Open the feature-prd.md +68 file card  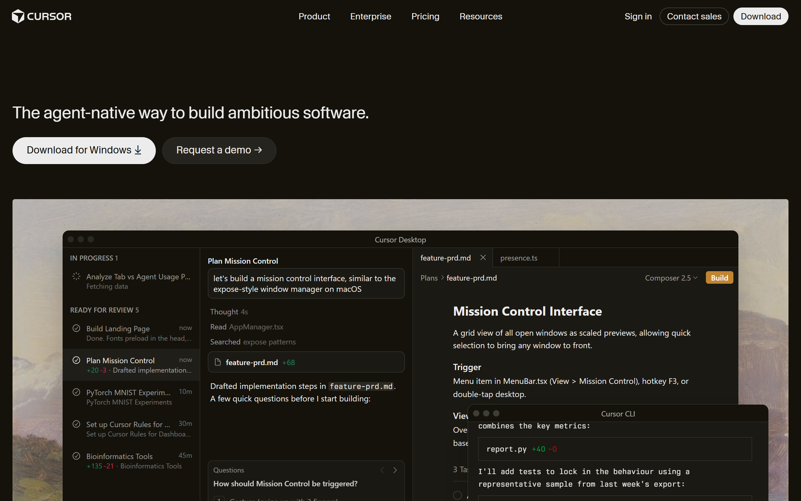tap(306, 362)
